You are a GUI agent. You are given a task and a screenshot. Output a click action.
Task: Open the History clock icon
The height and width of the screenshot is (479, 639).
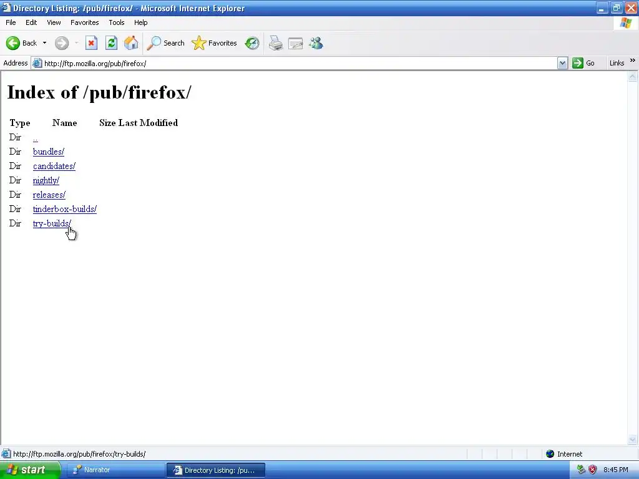252,43
